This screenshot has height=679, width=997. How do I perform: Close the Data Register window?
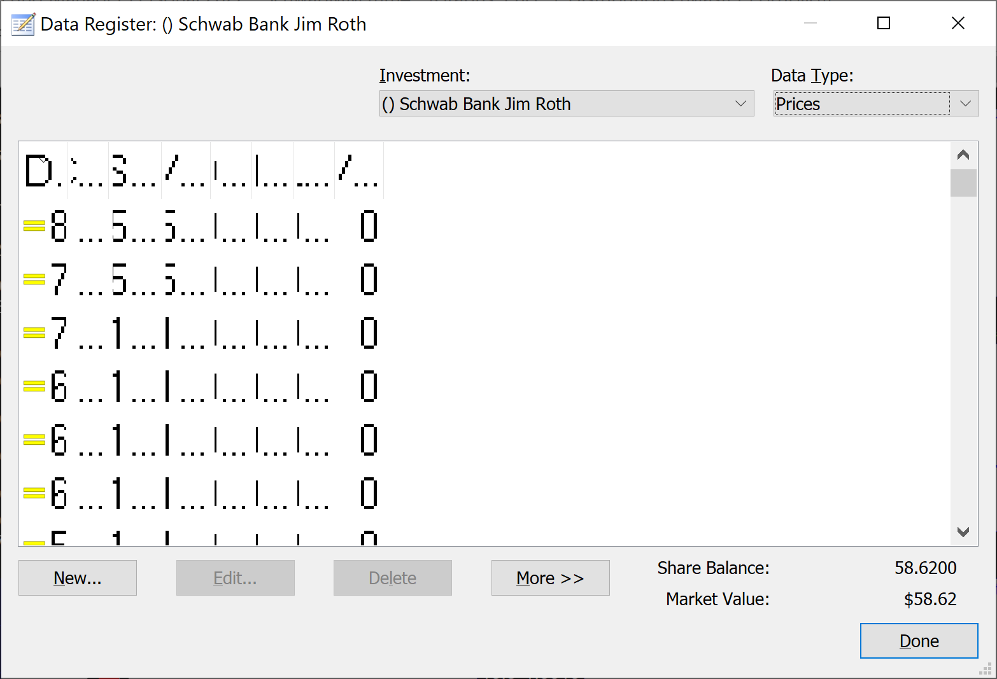[x=958, y=24]
